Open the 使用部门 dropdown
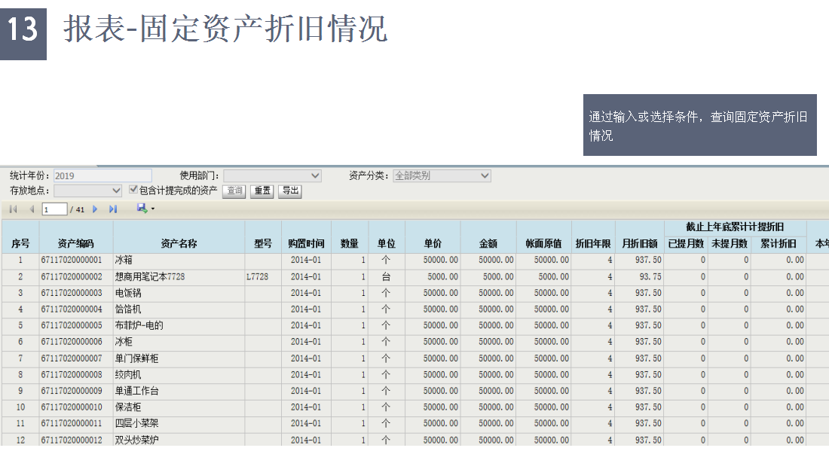This screenshot has height=451, width=829. pos(272,175)
